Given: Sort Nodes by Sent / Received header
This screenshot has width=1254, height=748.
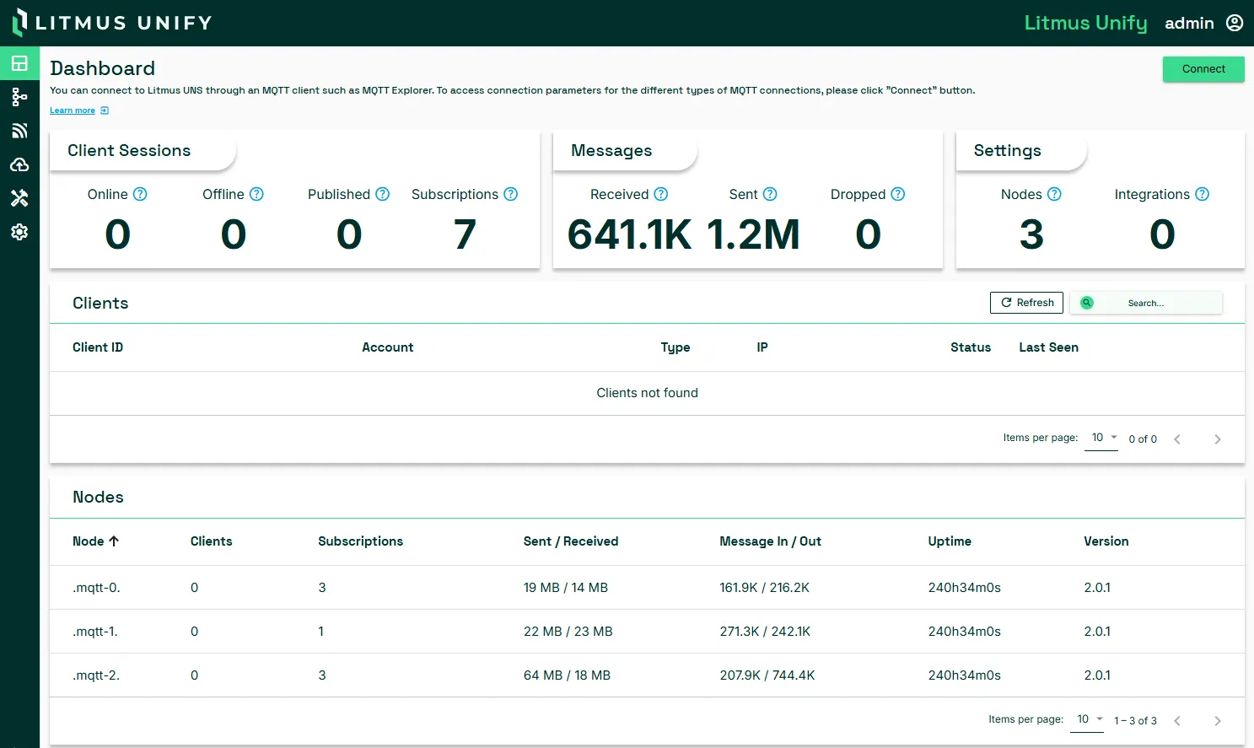Looking at the screenshot, I should 571,541.
